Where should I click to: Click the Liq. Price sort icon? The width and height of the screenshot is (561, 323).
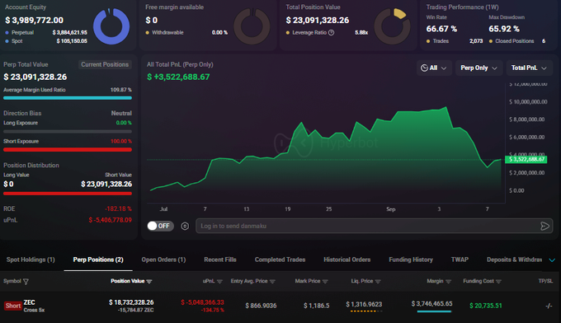click(378, 281)
